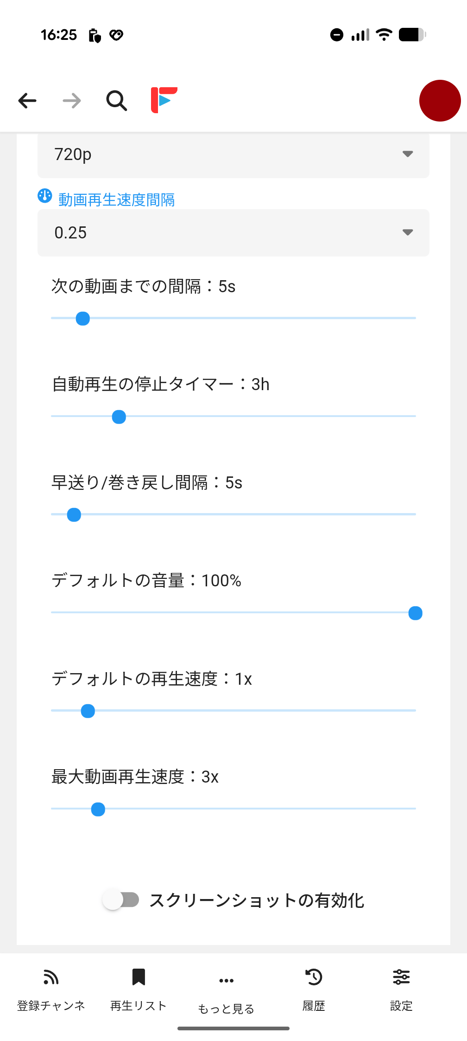Open search with the magnifier icon
The width and height of the screenshot is (467, 1041).
[116, 101]
